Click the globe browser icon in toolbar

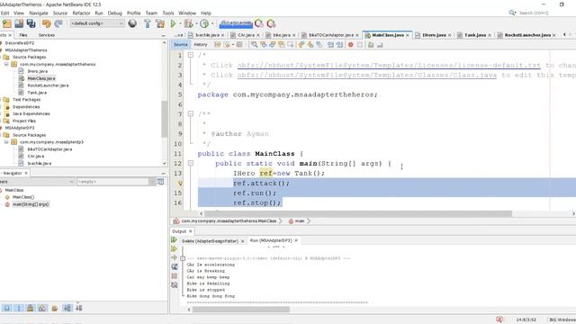[132, 23]
